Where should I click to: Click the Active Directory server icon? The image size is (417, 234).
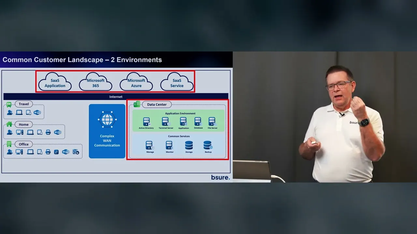[x=147, y=122]
